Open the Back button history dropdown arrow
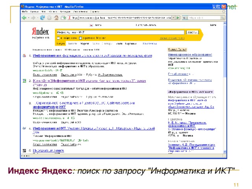The height and width of the screenshot is (189, 252). (29, 18)
